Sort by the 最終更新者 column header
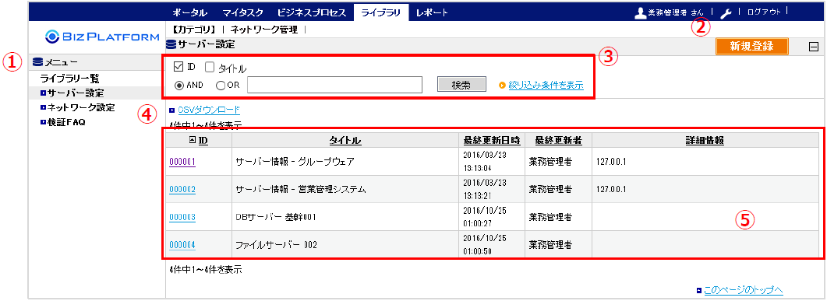 click(559, 140)
